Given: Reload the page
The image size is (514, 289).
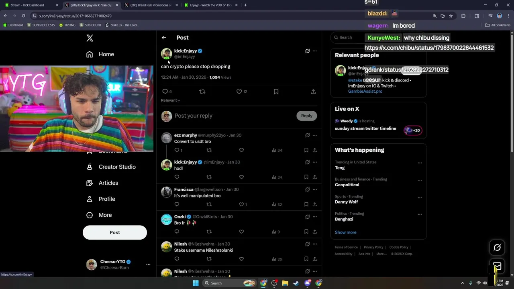Looking at the screenshot, I should click(x=24, y=16).
